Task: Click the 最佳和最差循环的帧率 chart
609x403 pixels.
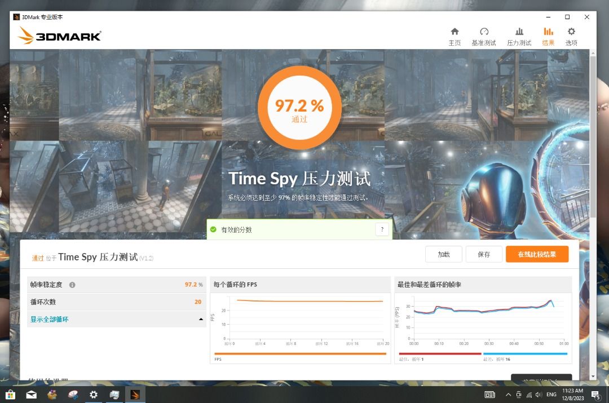Action: click(483, 321)
